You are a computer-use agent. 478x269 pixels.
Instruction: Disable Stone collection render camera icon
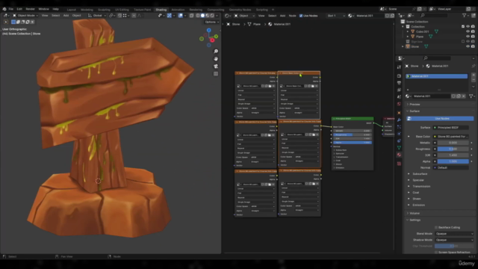[473, 46]
